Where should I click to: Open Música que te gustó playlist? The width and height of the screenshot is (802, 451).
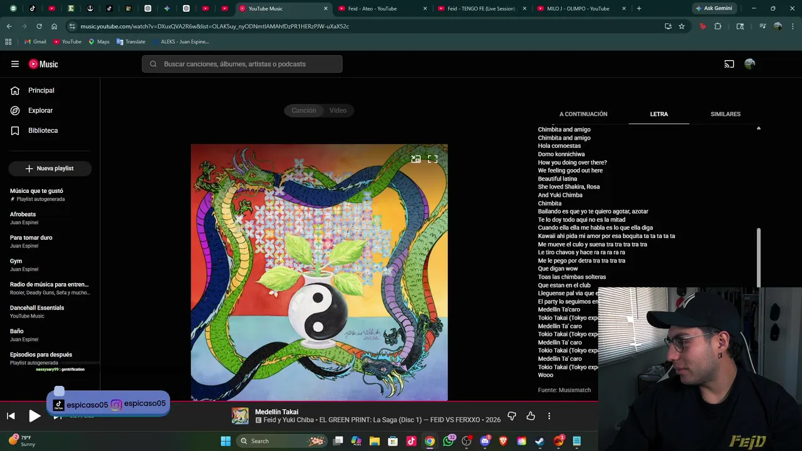(x=50, y=195)
